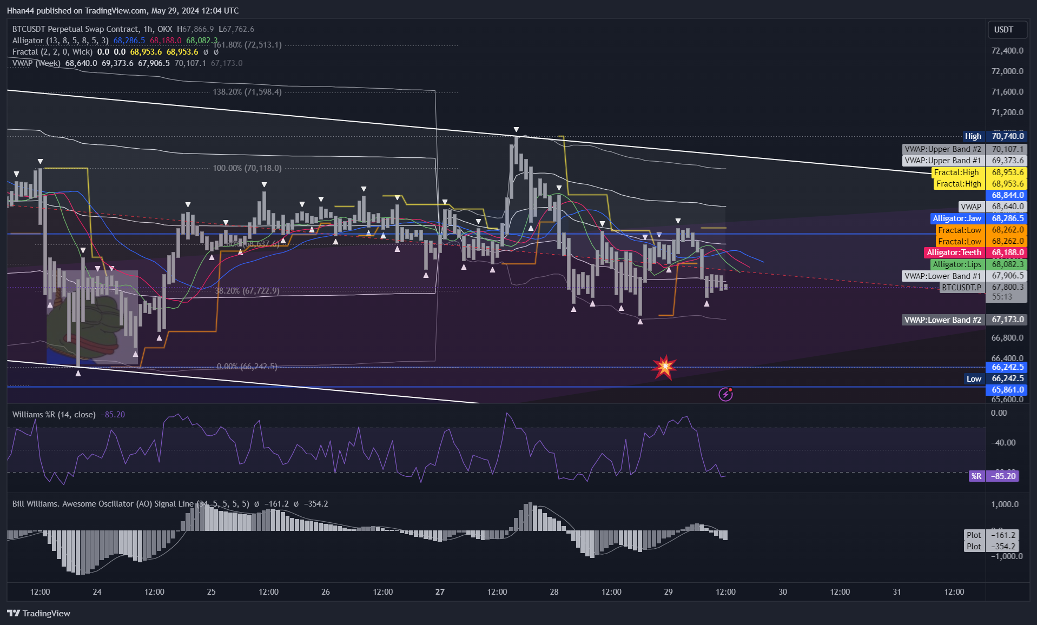Click the 1,000.0 AO scale value
This screenshot has height=625, width=1037.
pos(1005,504)
